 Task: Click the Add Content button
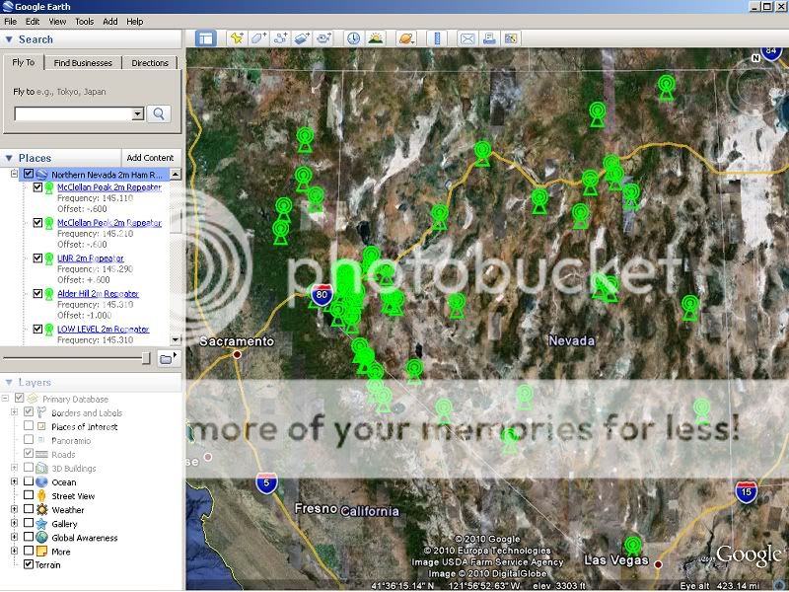(150, 158)
